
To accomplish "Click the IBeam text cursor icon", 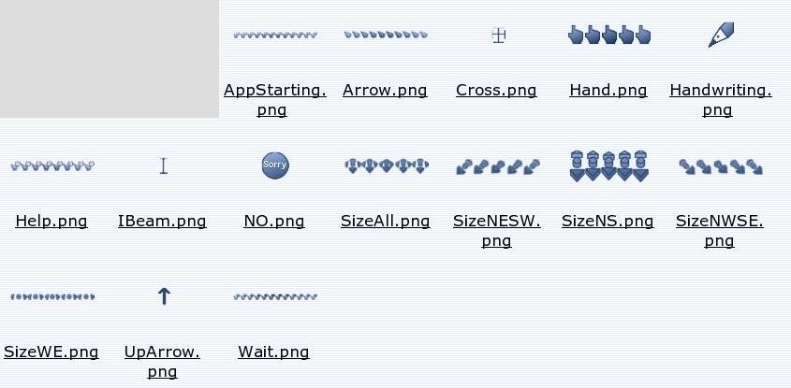I will click(164, 165).
